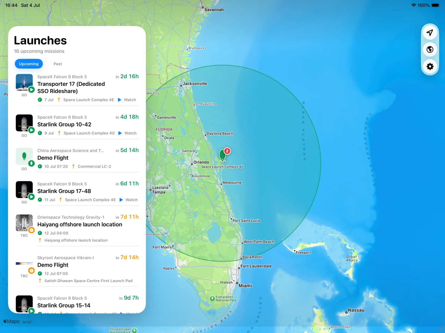445x333 pixels.
Task: Click the Orlando city label on map
Action: (201, 162)
